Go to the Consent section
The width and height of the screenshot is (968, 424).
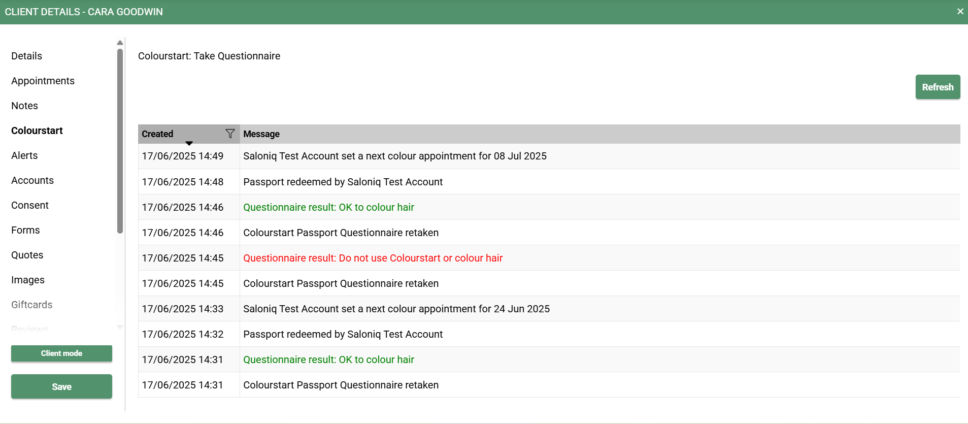(x=30, y=205)
